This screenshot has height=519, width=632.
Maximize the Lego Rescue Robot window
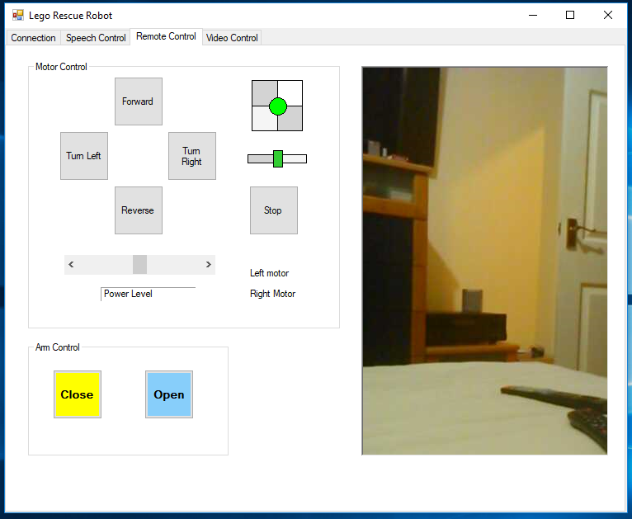pos(569,15)
